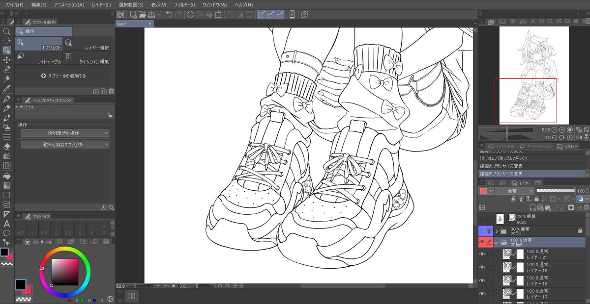Select the Fill bucket tool
The height and width of the screenshot is (304, 590).
tap(7, 176)
